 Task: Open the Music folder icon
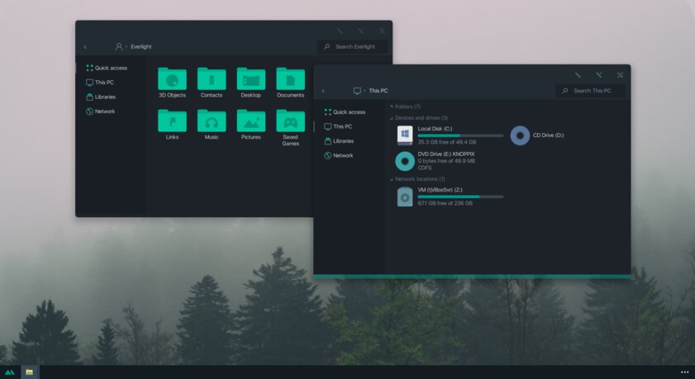(x=212, y=122)
